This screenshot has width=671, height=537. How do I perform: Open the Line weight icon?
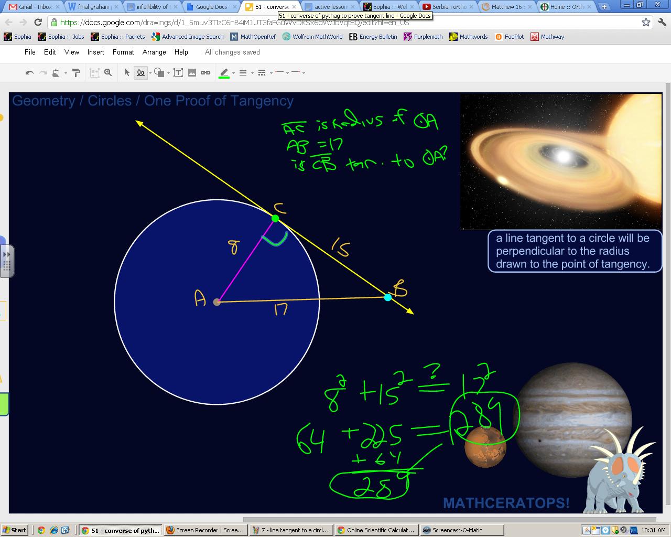[243, 73]
